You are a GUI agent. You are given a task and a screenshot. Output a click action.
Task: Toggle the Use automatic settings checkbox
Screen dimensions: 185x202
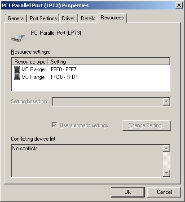(x=54, y=125)
